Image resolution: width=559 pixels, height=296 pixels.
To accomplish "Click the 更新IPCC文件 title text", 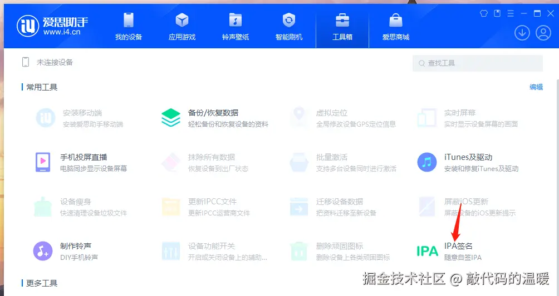I will pos(212,202).
